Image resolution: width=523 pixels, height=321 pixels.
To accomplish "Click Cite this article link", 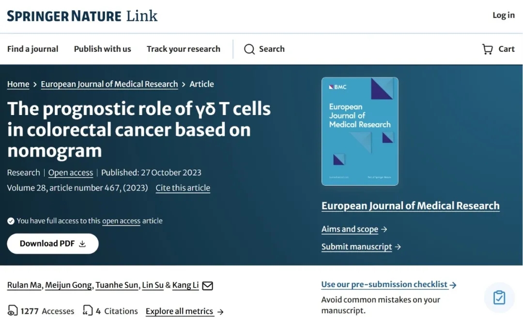I will click(x=183, y=188).
